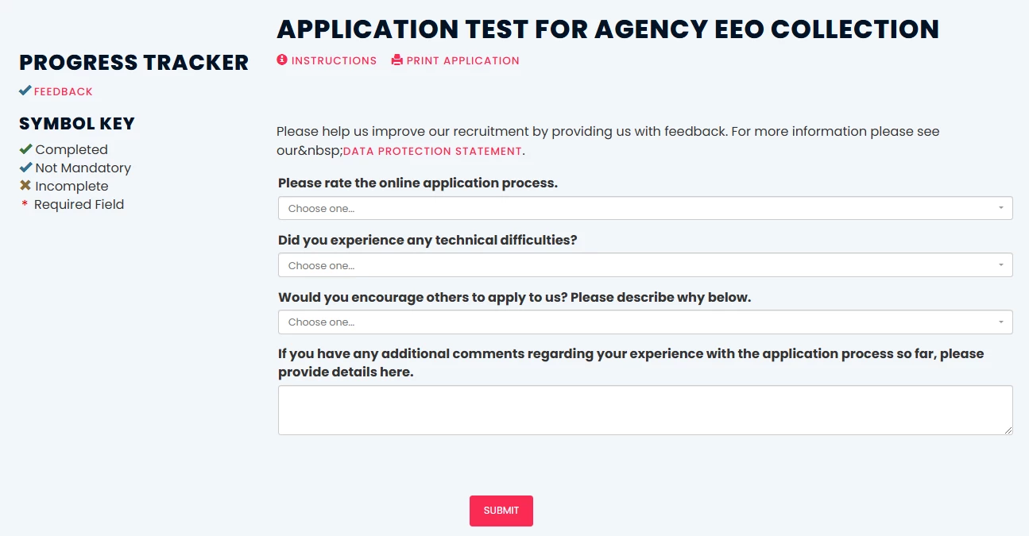Click the printer icon beside Print Application
Screen dimensions: 1029x536
coord(397,60)
